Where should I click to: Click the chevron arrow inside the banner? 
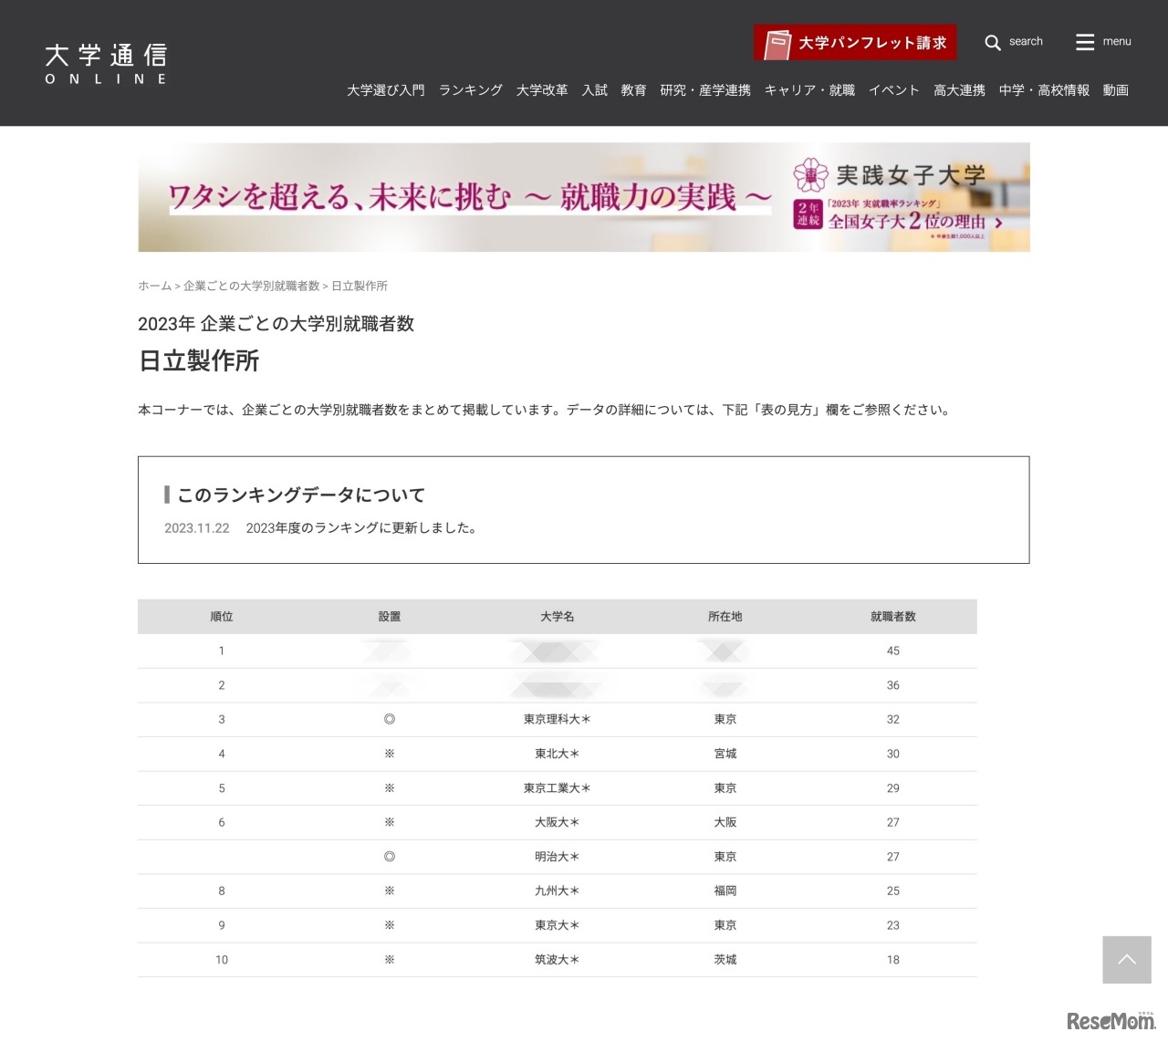click(998, 222)
